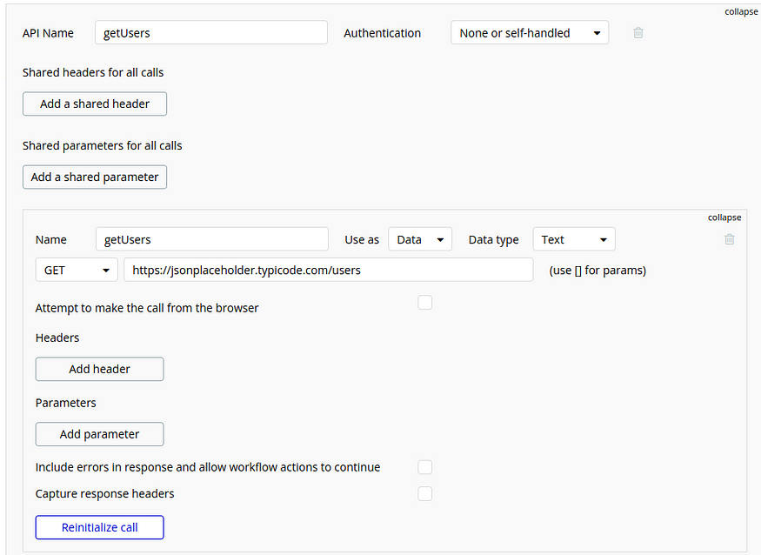
Task: Open the Use as Data dropdown
Action: tap(420, 239)
